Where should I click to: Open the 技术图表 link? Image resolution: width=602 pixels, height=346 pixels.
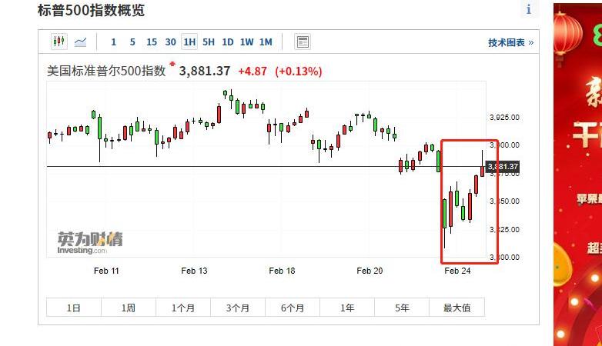(510, 43)
